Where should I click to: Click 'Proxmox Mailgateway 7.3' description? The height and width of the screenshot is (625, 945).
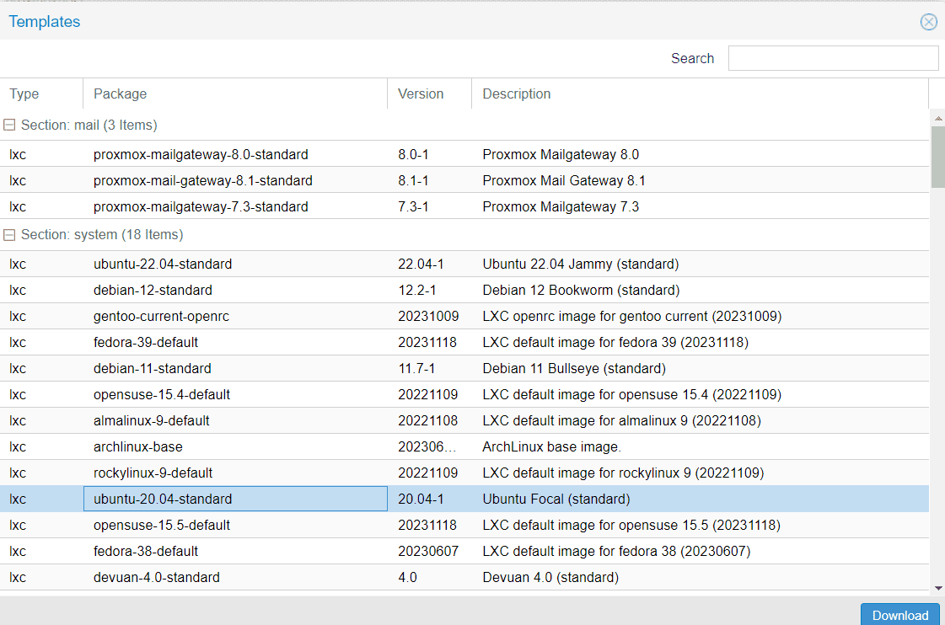tap(561, 207)
